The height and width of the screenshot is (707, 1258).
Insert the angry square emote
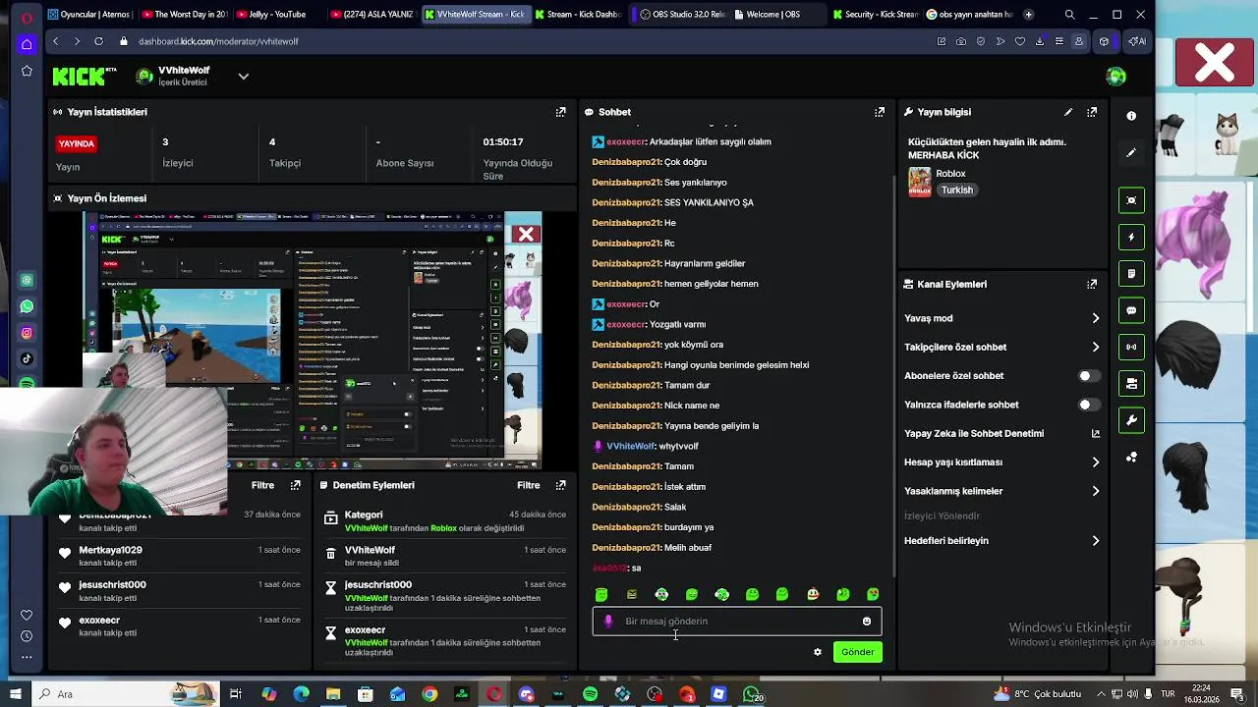632,594
